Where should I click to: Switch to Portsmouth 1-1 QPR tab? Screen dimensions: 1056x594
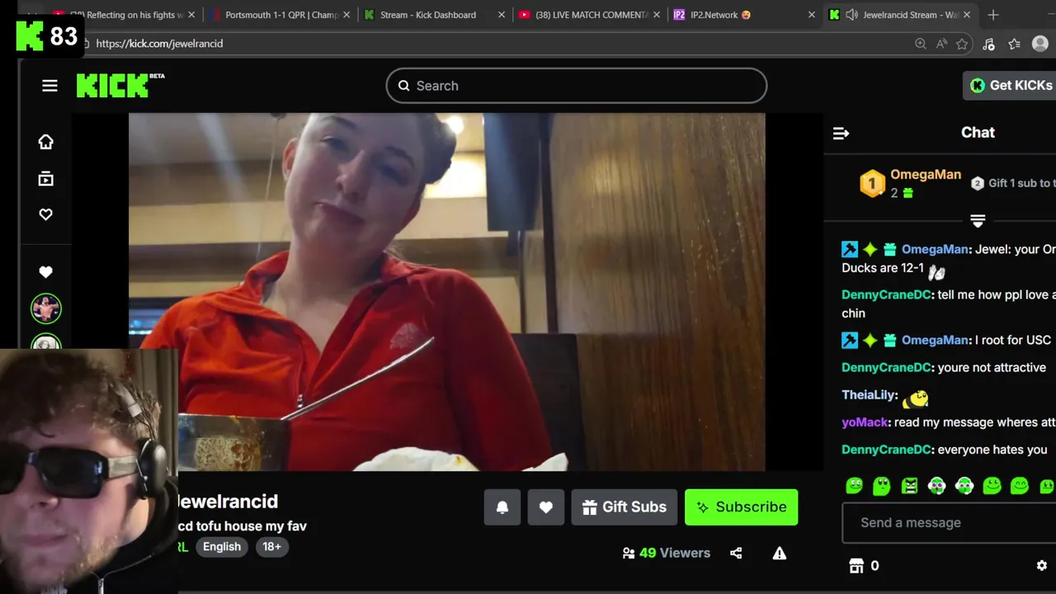(280, 15)
